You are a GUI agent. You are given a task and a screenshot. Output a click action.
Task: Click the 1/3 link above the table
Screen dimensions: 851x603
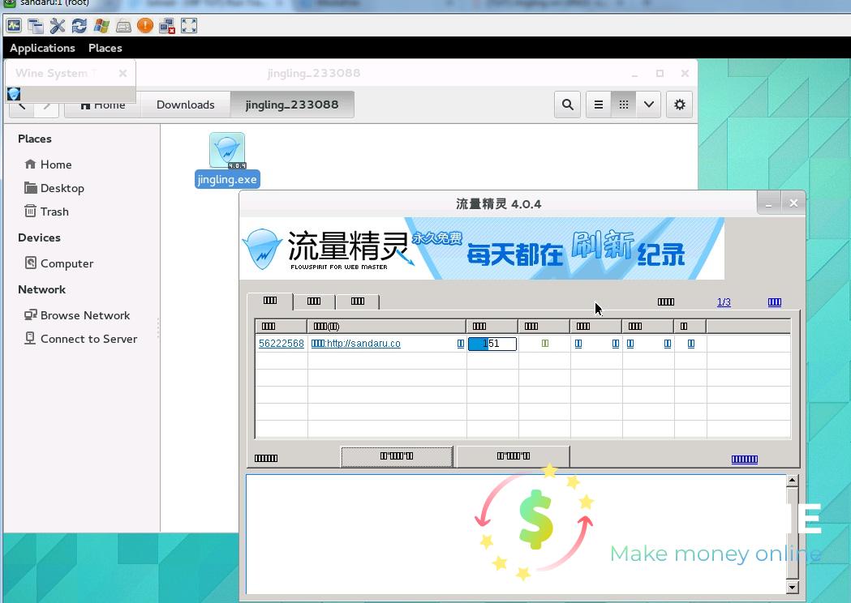pyautogui.click(x=724, y=302)
